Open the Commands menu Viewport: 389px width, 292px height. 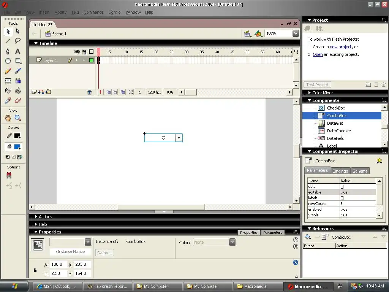point(93,12)
